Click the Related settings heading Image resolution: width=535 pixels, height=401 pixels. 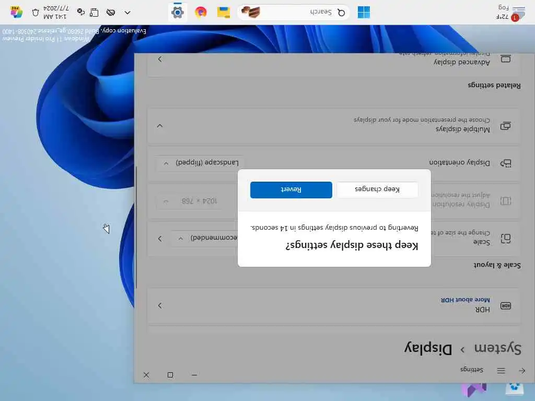pyautogui.click(x=494, y=85)
